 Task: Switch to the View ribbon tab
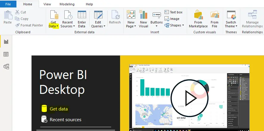(47, 4)
